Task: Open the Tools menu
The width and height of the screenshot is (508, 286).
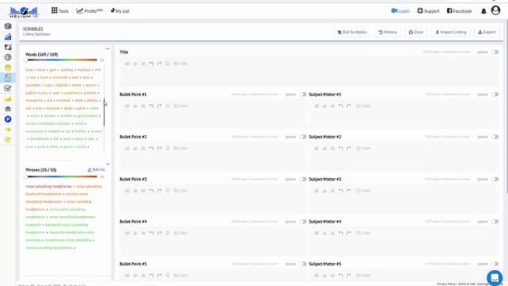Action: click(60, 11)
